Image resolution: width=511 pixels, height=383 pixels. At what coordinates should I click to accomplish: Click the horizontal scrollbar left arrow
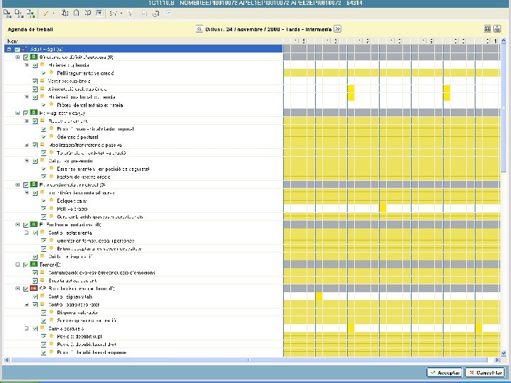pos(7,360)
